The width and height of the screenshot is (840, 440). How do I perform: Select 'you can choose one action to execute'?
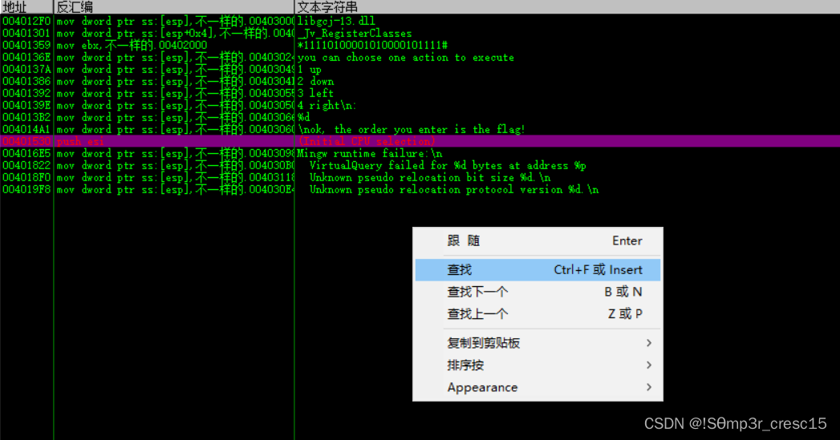(405, 57)
